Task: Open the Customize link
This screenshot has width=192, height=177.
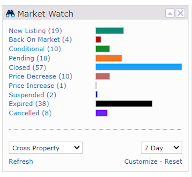Action: [x=141, y=162]
